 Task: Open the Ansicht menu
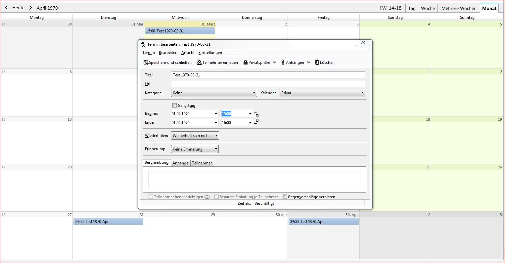point(188,53)
